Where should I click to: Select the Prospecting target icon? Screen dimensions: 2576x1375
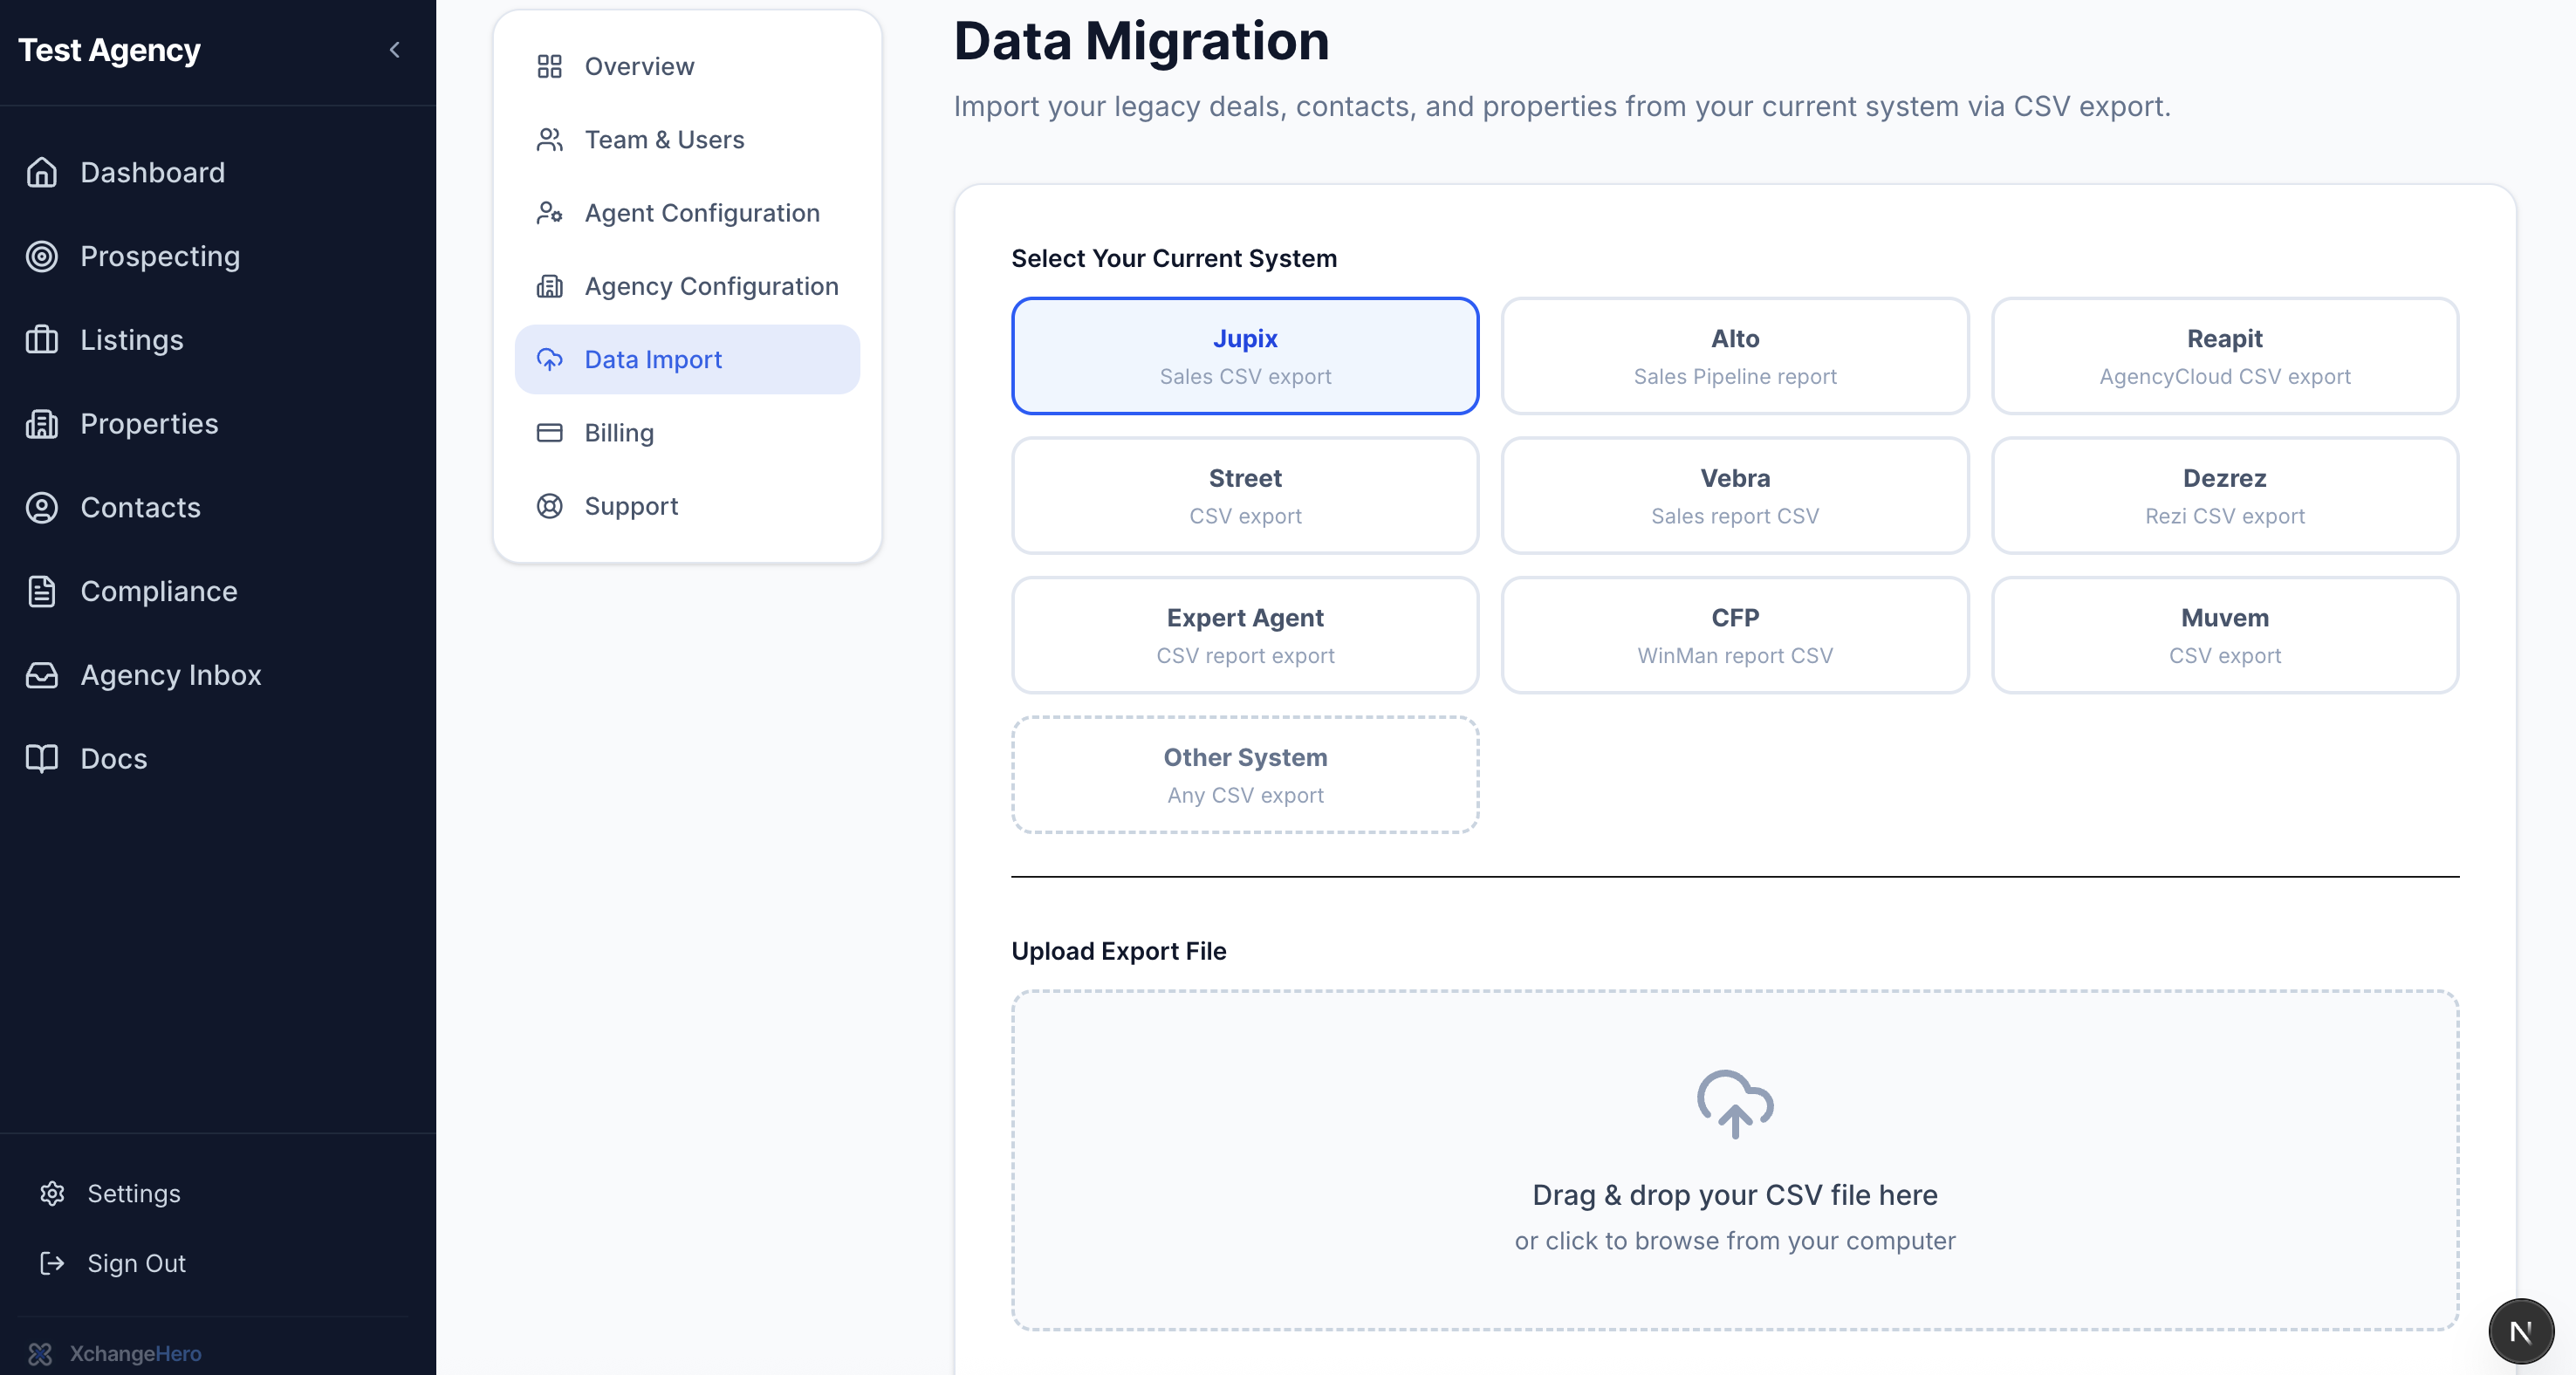42,256
